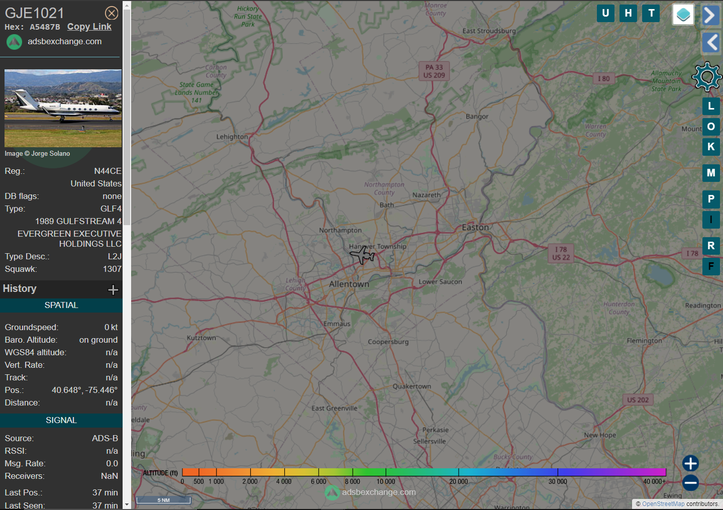
Task: Click the 5 NM scale bar
Action: [x=163, y=500]
